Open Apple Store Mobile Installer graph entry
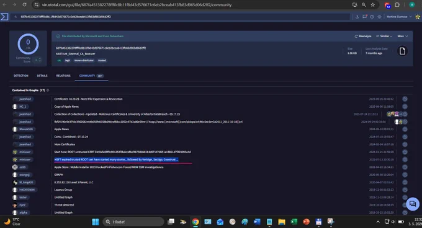 pos(109,167)
